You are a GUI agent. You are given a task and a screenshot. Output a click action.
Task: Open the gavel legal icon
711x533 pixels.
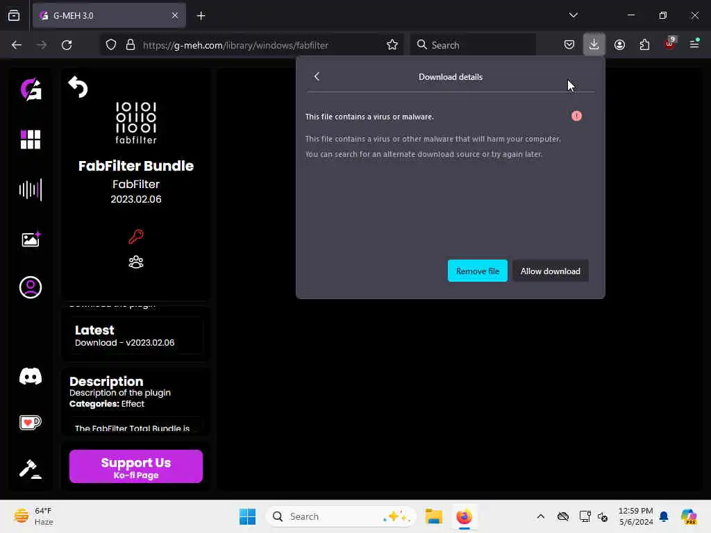pyautogui.click(x=31, y=468)
